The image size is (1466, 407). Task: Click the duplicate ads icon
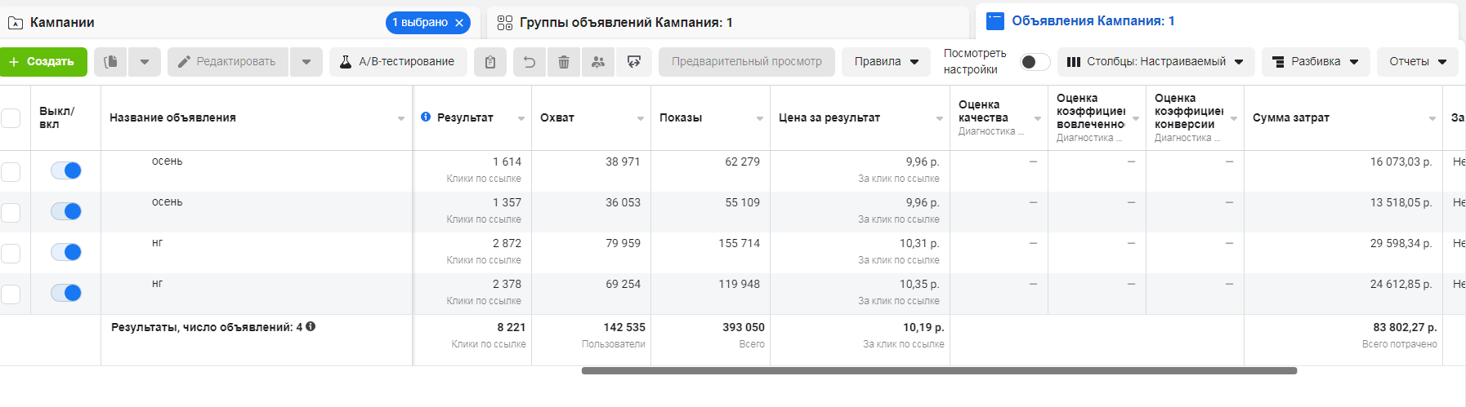point(110,62)
